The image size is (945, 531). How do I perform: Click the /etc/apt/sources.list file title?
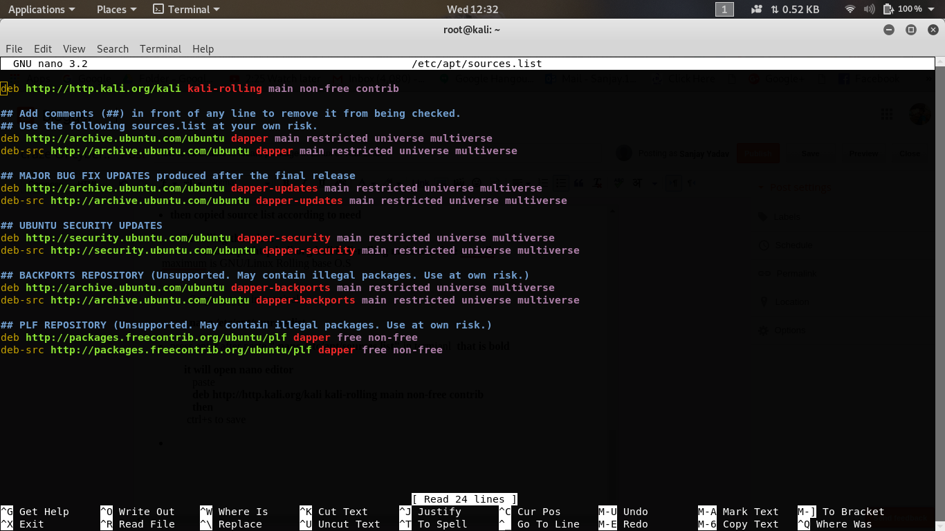(x=477, y=64)
